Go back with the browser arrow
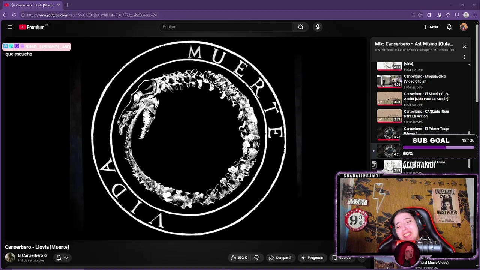480x270 pixels. point(5,15)
